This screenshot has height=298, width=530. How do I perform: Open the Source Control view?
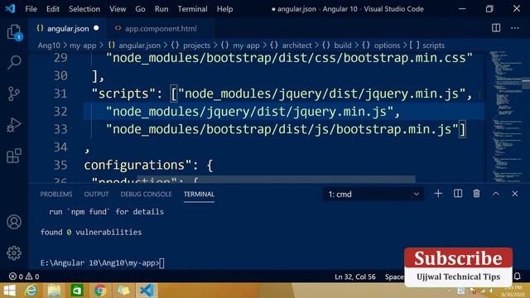pos(14,94)
